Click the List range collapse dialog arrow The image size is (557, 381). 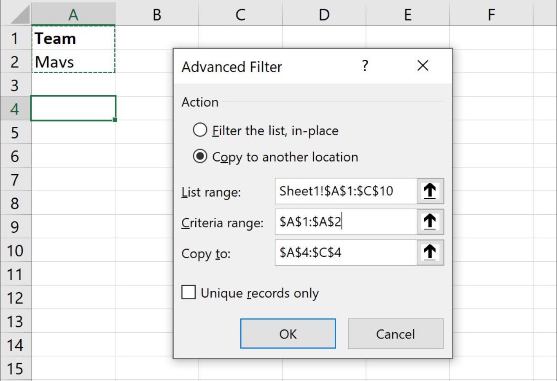(x=430, y=191)
